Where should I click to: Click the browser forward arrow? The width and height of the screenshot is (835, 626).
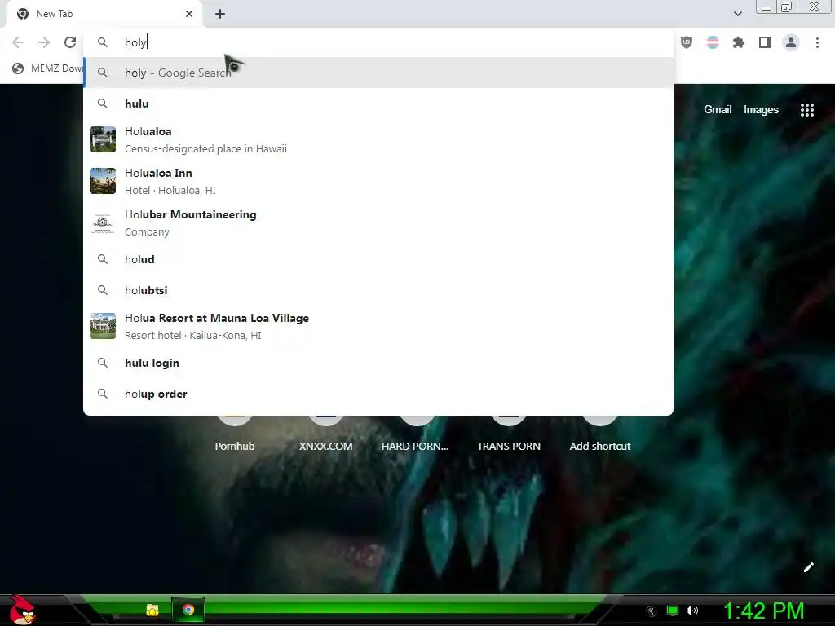click(44, 42)
